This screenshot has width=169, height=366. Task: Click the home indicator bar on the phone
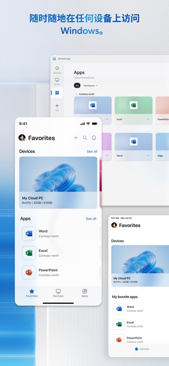[58, 303]
